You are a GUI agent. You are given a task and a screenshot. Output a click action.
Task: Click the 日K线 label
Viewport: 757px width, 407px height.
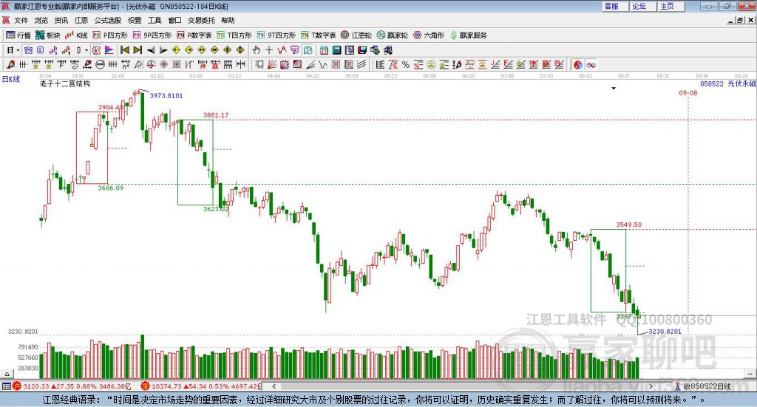(11, 79)
